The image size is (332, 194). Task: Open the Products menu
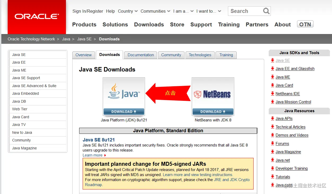pos(84,25)
